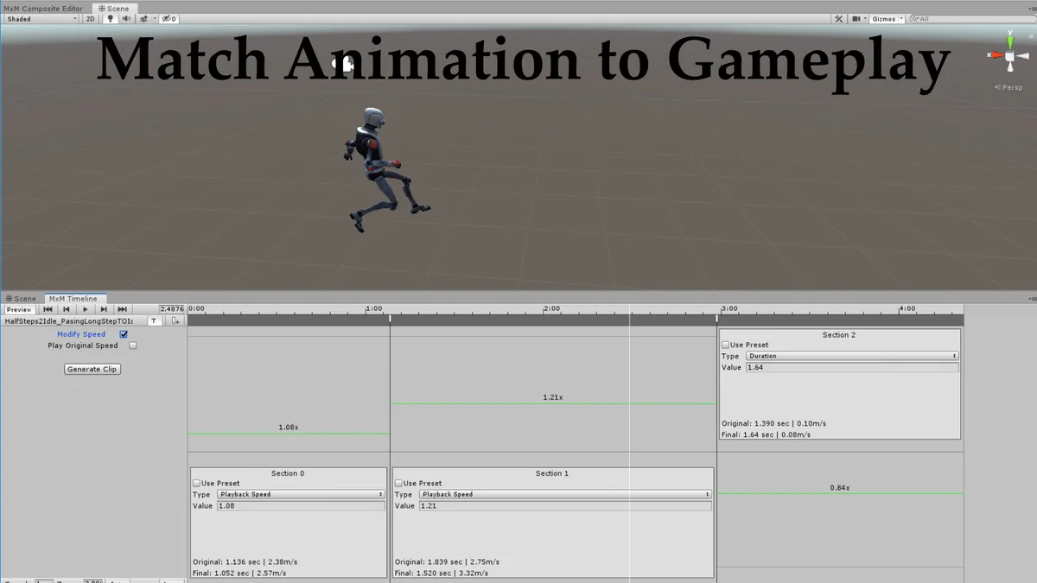The image size is (1037, 583).
Task: Enable the Modify Speed checkbox
Action: [124, 334]
